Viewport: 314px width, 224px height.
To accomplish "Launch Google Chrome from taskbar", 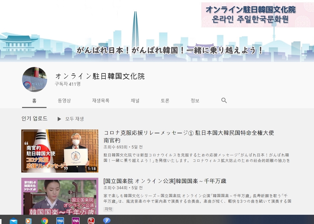I will pos(44,221).
